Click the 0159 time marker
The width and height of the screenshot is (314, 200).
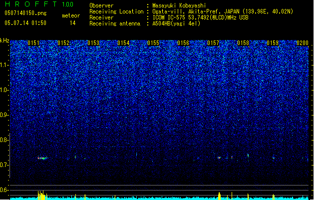coord(273,43)
